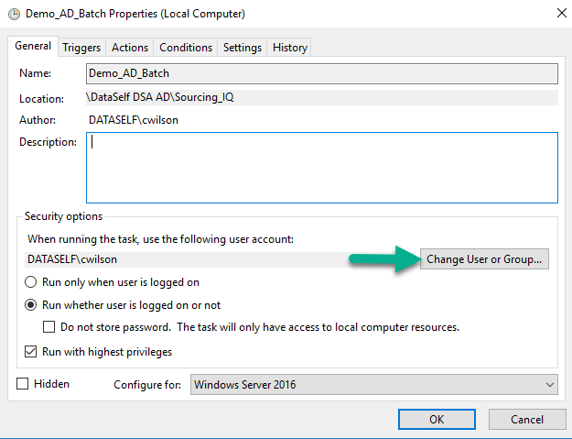572x439 pixels.
Task: Select the General tab
Action: [x=33, y=47]
